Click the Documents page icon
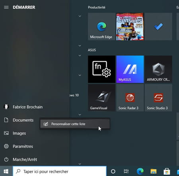 (6, 120)
